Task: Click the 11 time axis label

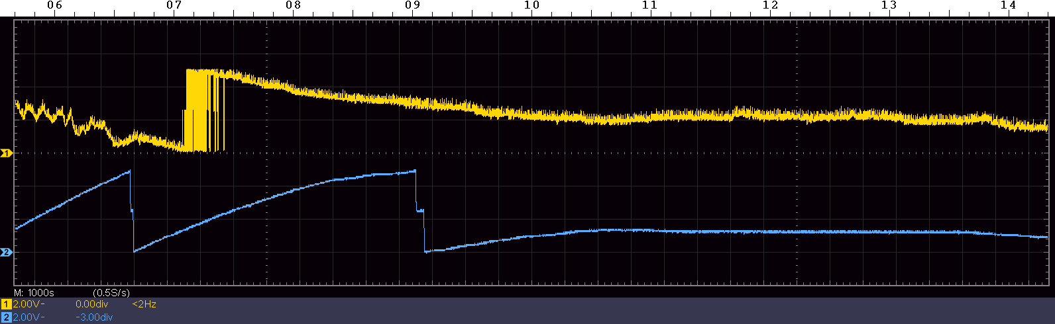Action: coord(649,5)
